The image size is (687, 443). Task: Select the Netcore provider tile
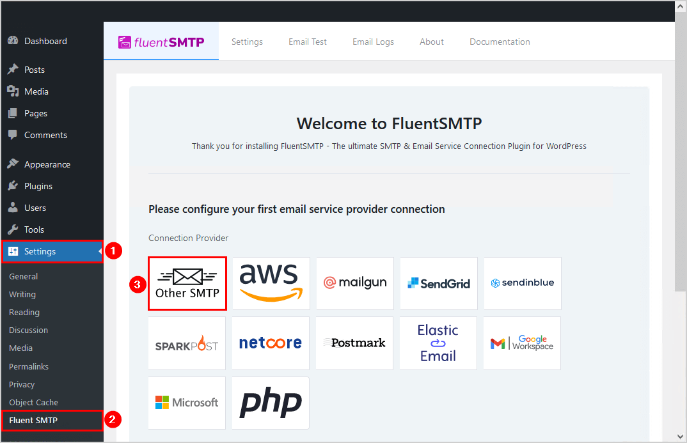click(271, 343)
